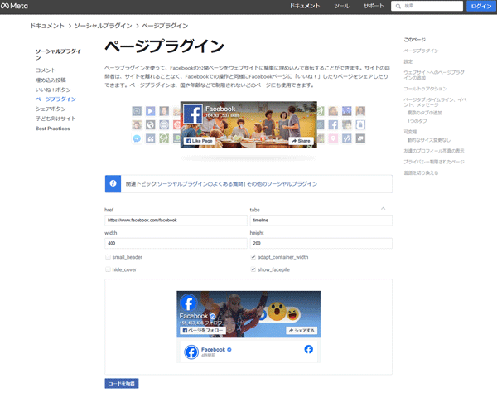Screen dimensions: 497x393
Task: Click the href URL input field
Action: pos(176,221)
